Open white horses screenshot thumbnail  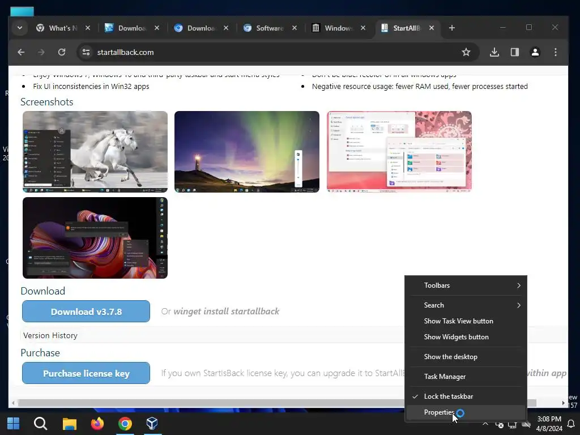[95, 152]
